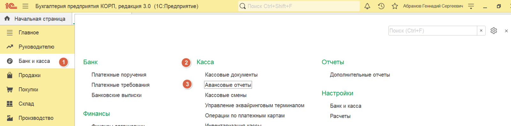The image size is (511, 126).
Task: Click the Покупки cart icon
Action: coord(10,90)
